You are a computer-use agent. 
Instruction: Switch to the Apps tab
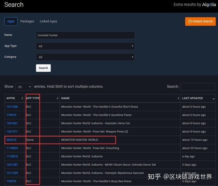[x=11, y=21]
